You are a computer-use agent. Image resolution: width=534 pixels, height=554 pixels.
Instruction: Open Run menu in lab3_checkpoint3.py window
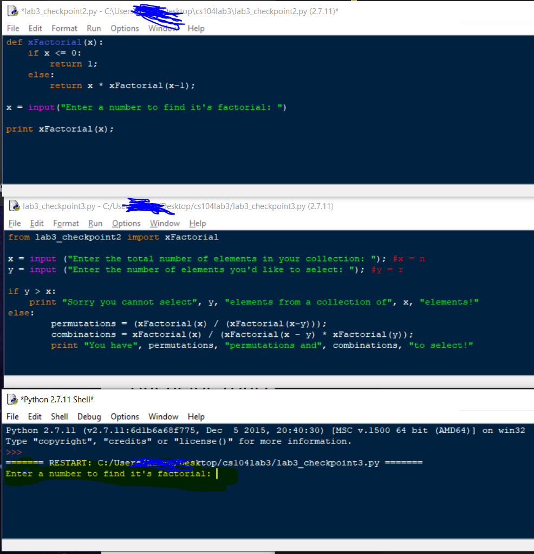click(95, 223)
